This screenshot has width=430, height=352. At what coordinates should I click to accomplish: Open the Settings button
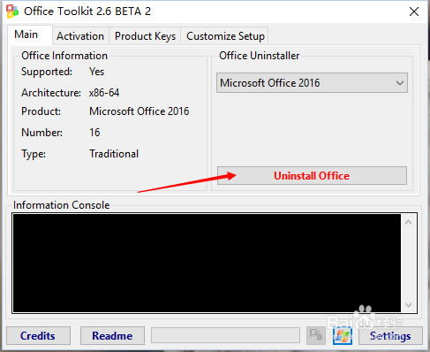(x=390, y=336)
